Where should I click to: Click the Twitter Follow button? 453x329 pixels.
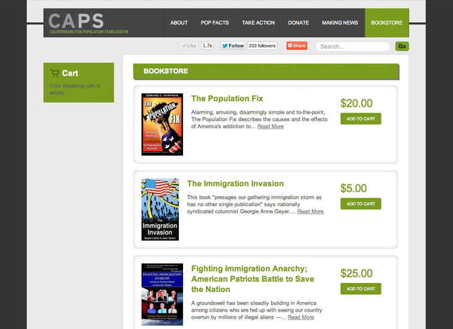coord(233,46)
